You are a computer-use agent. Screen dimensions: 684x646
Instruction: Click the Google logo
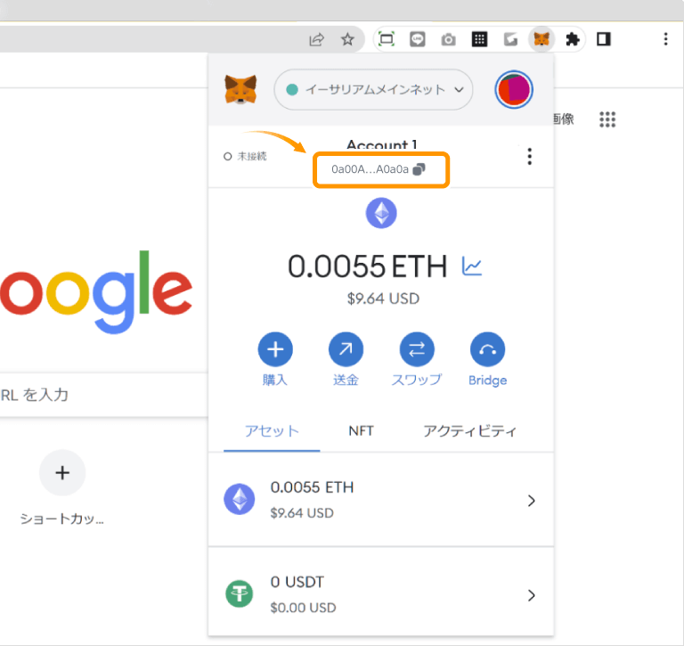(x=96, y=291)
